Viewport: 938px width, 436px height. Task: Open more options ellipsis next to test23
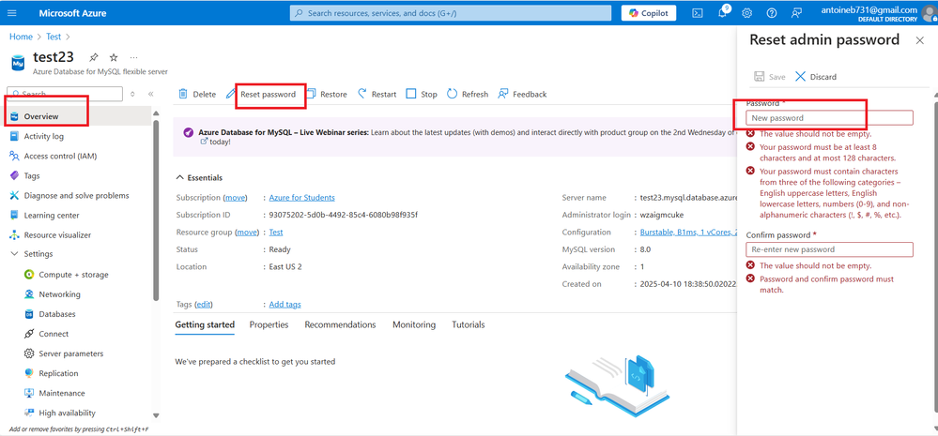tap(133, 57)
